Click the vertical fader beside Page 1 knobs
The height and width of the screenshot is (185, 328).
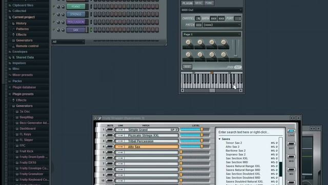click(x=236, y=49)
